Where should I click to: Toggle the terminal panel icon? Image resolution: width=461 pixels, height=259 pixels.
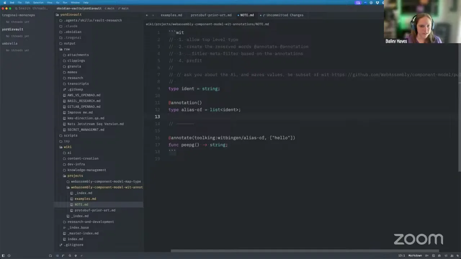434,256
